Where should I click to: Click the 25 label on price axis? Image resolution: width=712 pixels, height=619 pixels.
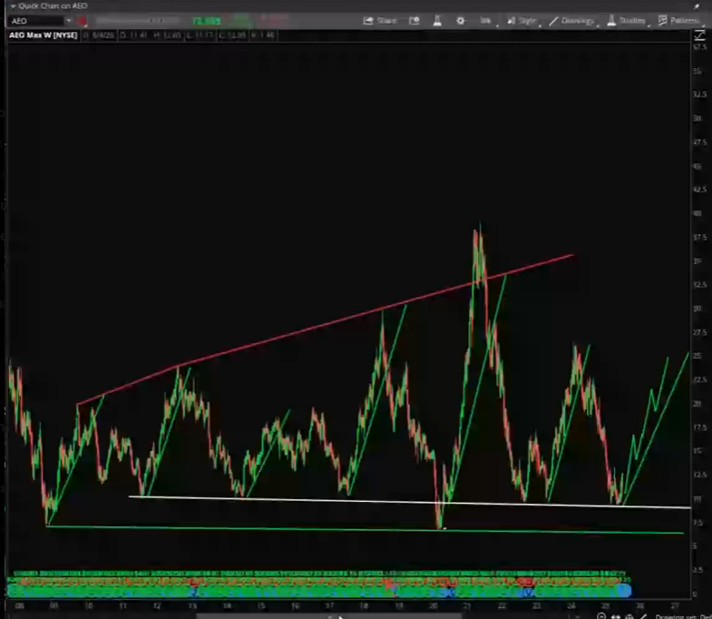697,356
